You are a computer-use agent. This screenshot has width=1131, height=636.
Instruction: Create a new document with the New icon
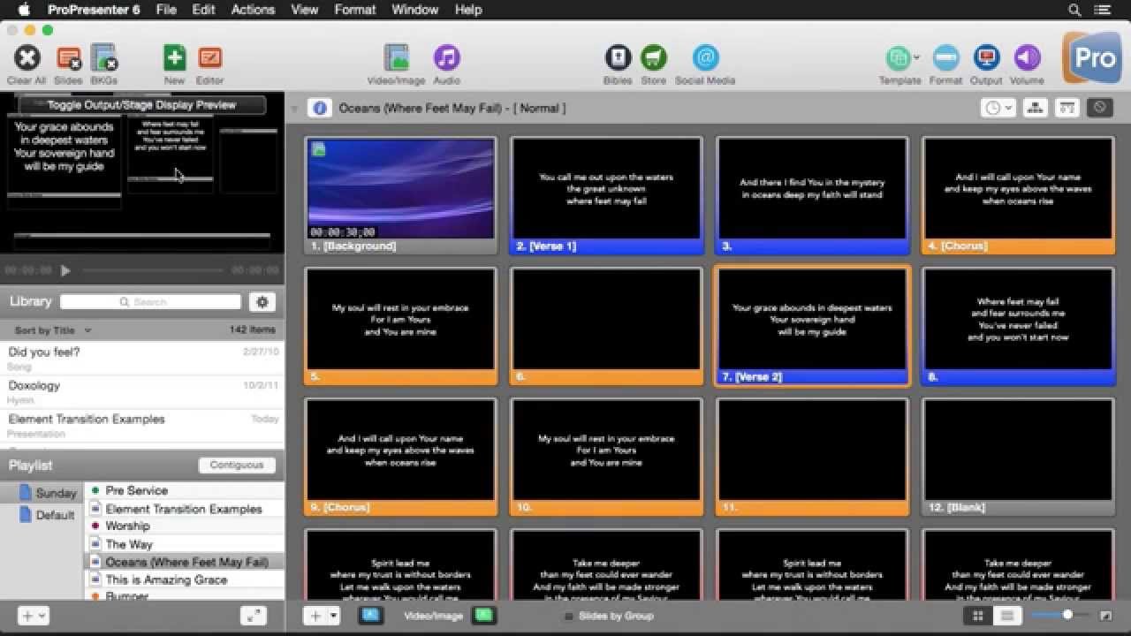coord(174,58)
